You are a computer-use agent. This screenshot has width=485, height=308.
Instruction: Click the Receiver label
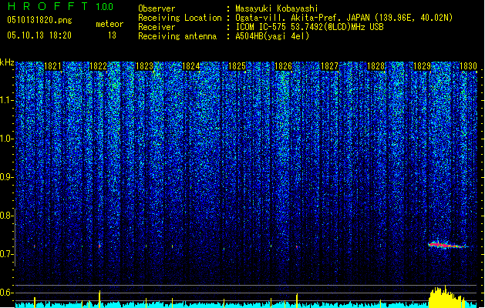click(157, 27)
